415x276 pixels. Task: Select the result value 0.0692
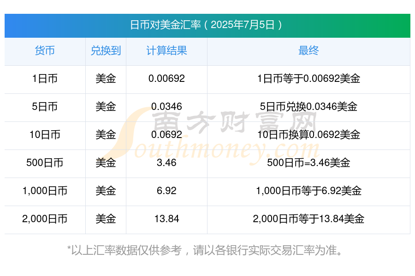click(166, 135)
